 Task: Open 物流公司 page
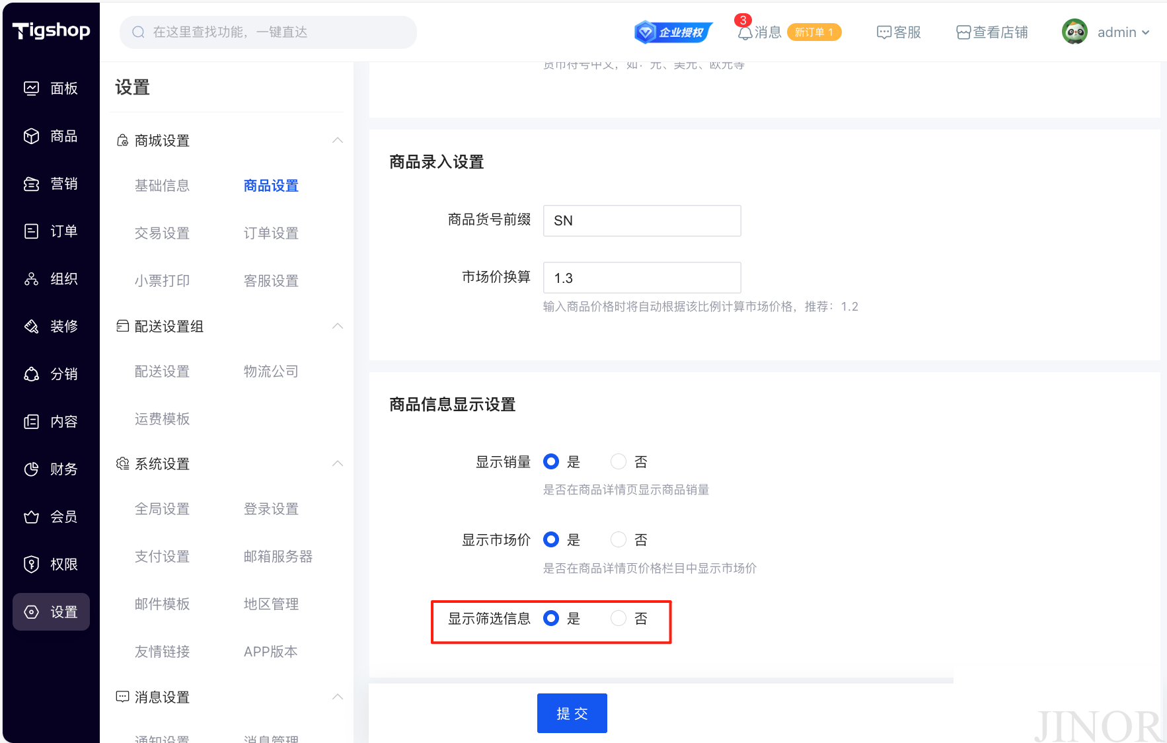pos(271,371)
